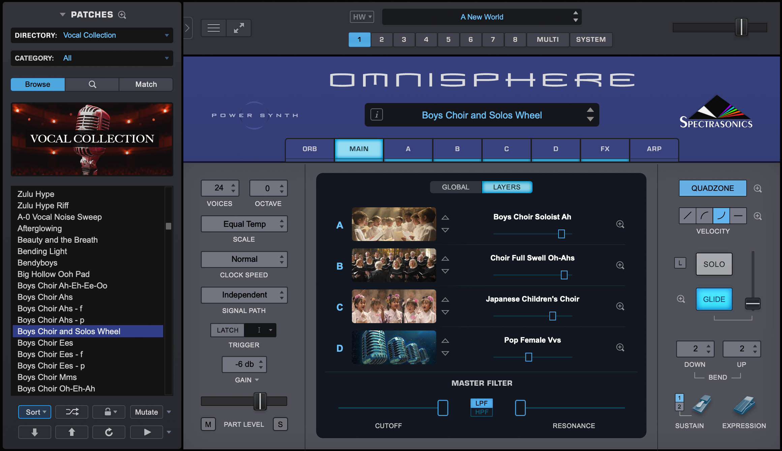Click the Mutate button
This screenshot has height=451, width=782.
(x=146, y=412)
